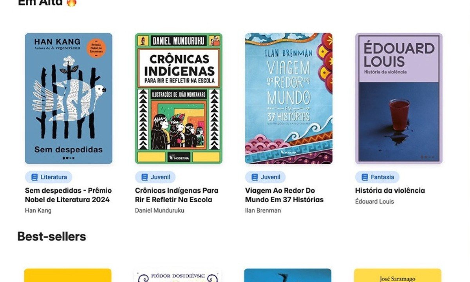Open the História da violência cover
Viewport: 470px width, 282px height.
(x=399, y=98)
